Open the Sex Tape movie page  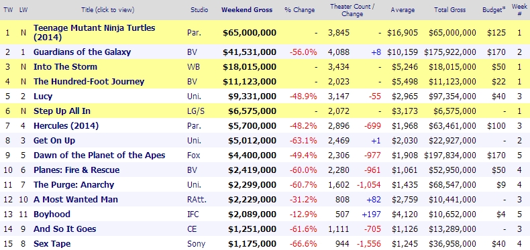point(52,243)
